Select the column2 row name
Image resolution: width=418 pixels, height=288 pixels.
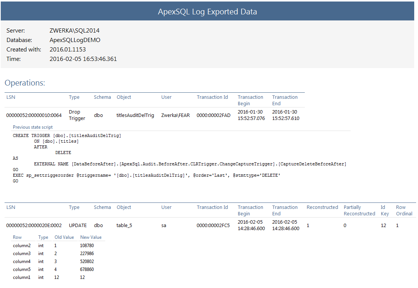(22, 246)
